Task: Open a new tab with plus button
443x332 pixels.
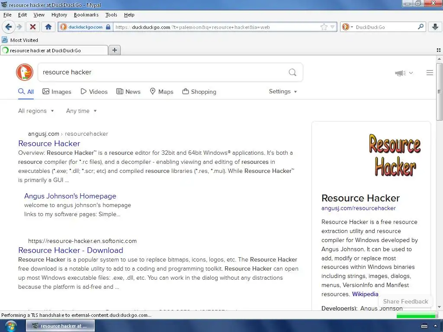Action: pyautogui.click(x=114, y=50)
